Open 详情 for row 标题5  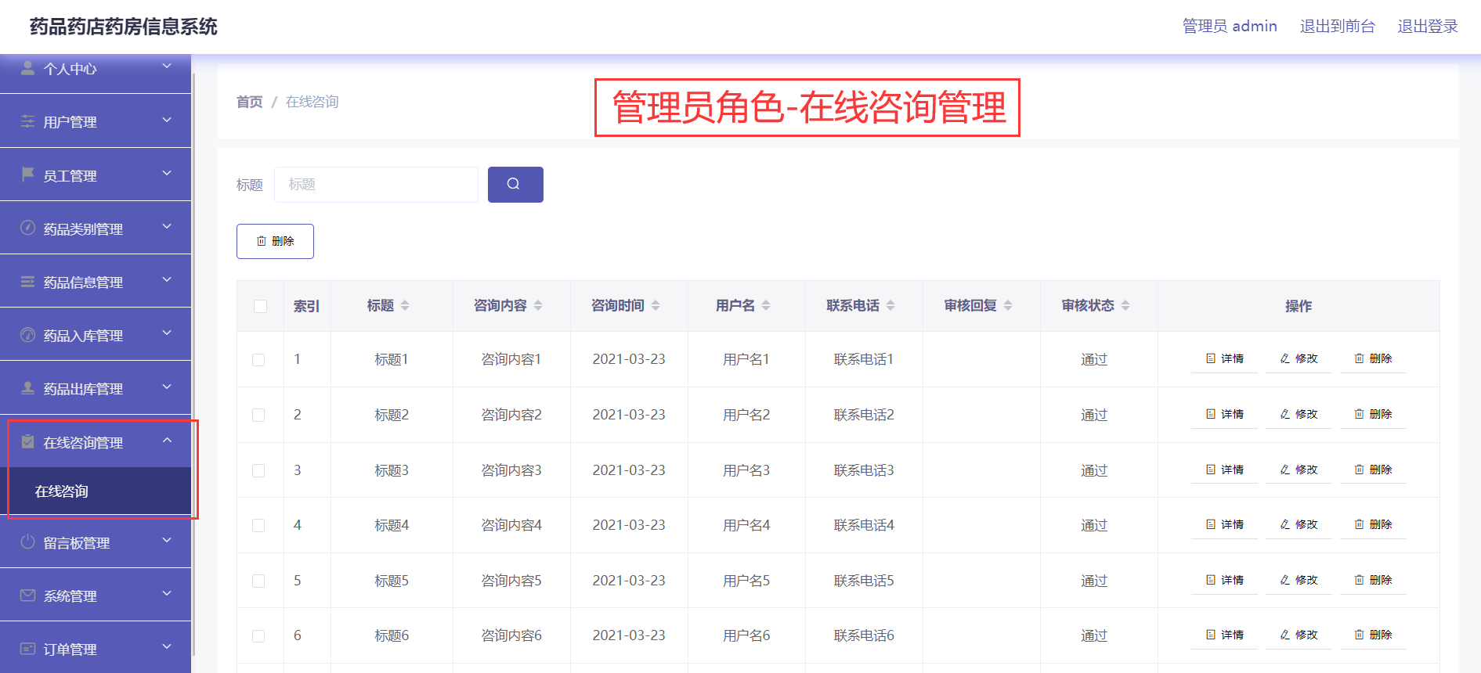1225,580
